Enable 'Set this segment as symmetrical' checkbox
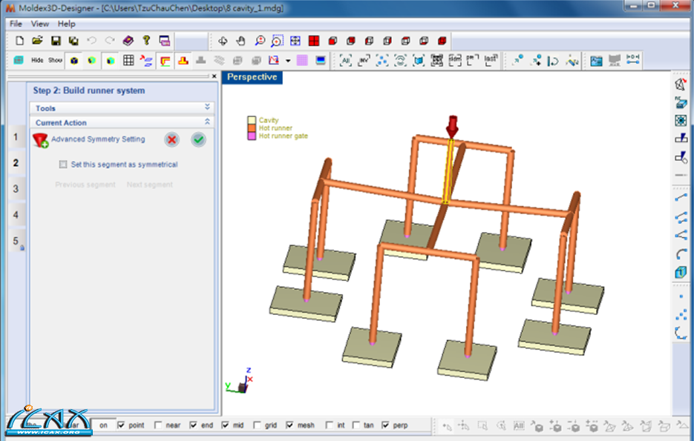The image size is (694, 441). [64, 165]
